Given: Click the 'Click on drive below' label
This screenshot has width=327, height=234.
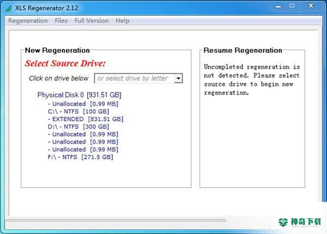Looking at the screenshot, I should [x=59, y=78].
